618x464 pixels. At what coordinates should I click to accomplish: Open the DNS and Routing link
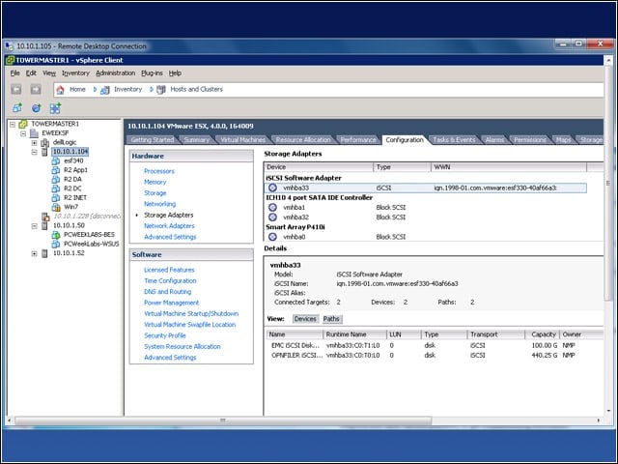[167, 292]
